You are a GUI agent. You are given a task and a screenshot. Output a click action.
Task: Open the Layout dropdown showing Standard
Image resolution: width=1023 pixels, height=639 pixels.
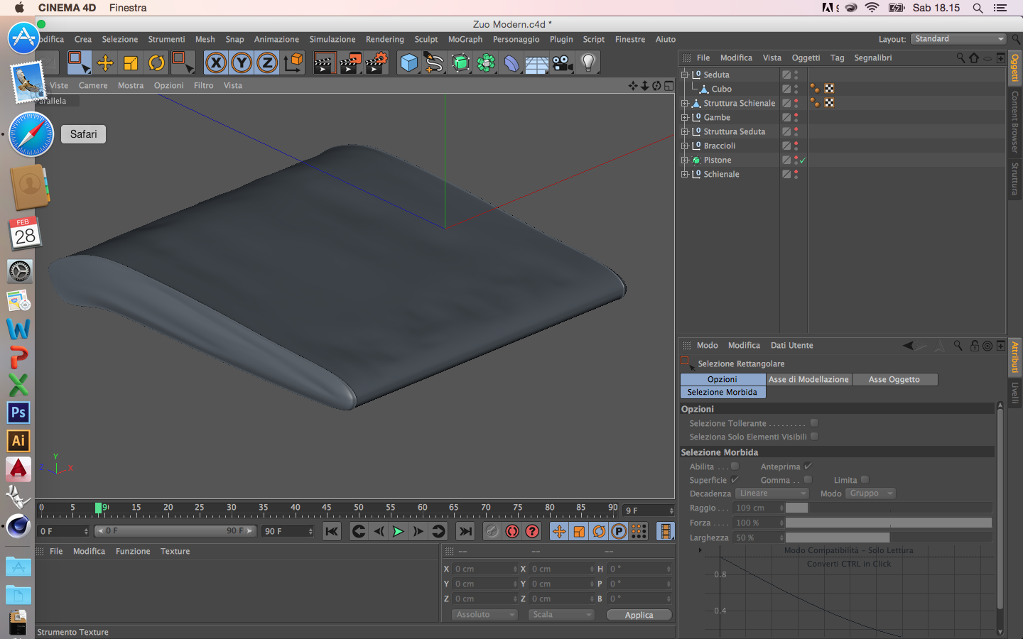pyautogui.click(x=959, y=39)
